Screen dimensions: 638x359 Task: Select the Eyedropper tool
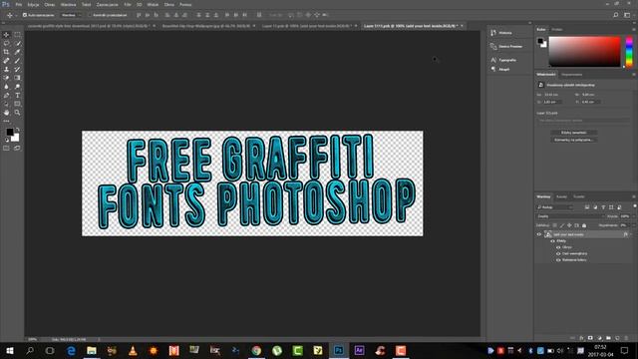[18, 52]
